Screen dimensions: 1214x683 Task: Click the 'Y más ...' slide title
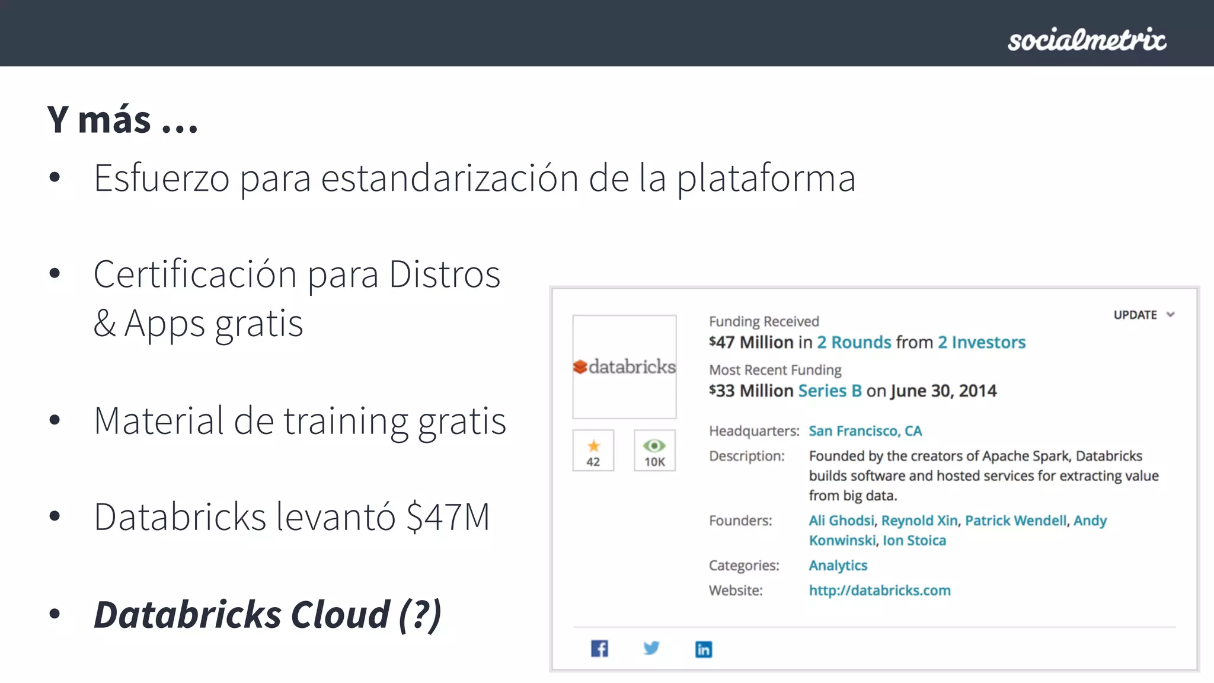tap(123, 120)
